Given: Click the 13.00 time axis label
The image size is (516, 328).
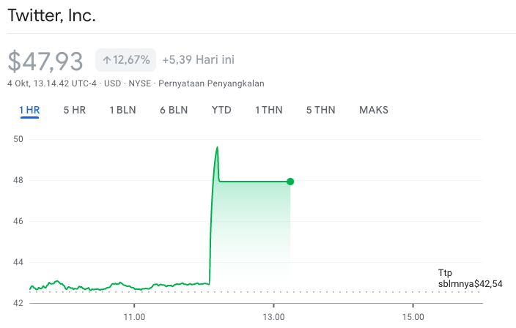Looking at the screenshot, I should click(273, 316).
